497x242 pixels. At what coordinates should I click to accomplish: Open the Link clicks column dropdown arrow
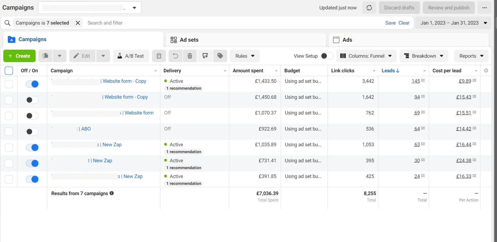click(x=374, y=71)
